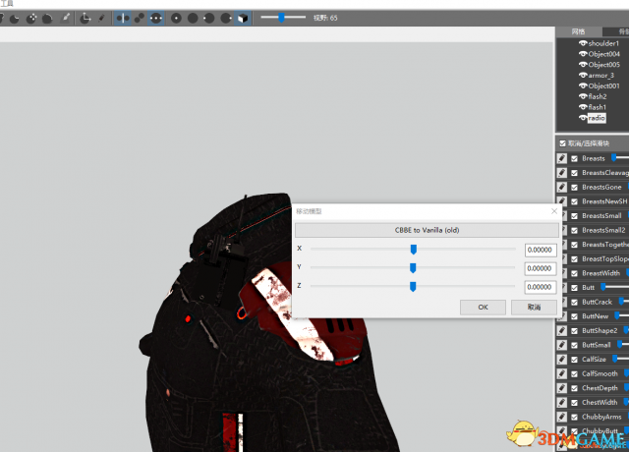This screenshot has width=629, height=452.
Task: Uncheck the ChestDepth checkbox
Action: (x=574, y=388)
